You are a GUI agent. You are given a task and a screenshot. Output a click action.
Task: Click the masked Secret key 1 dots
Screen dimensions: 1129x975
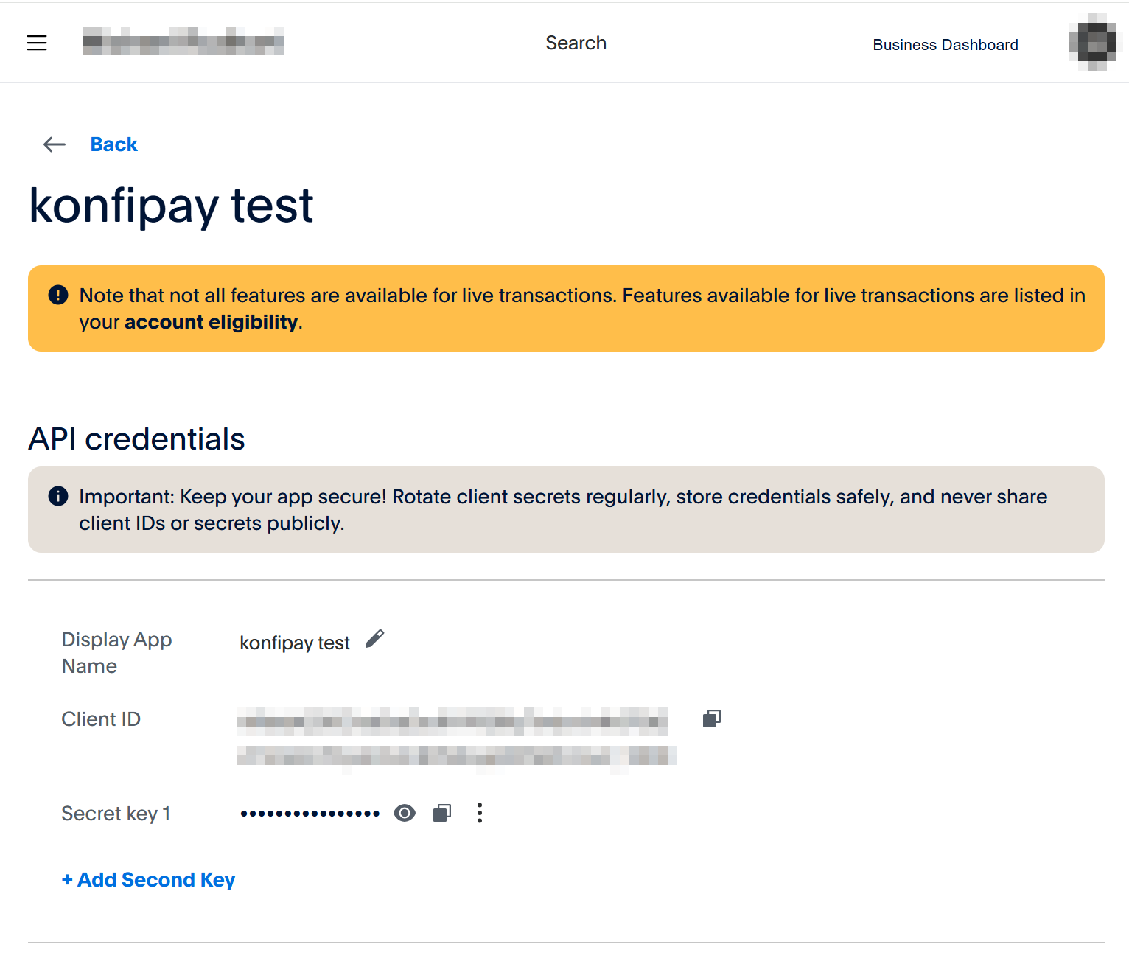point(310,814)
